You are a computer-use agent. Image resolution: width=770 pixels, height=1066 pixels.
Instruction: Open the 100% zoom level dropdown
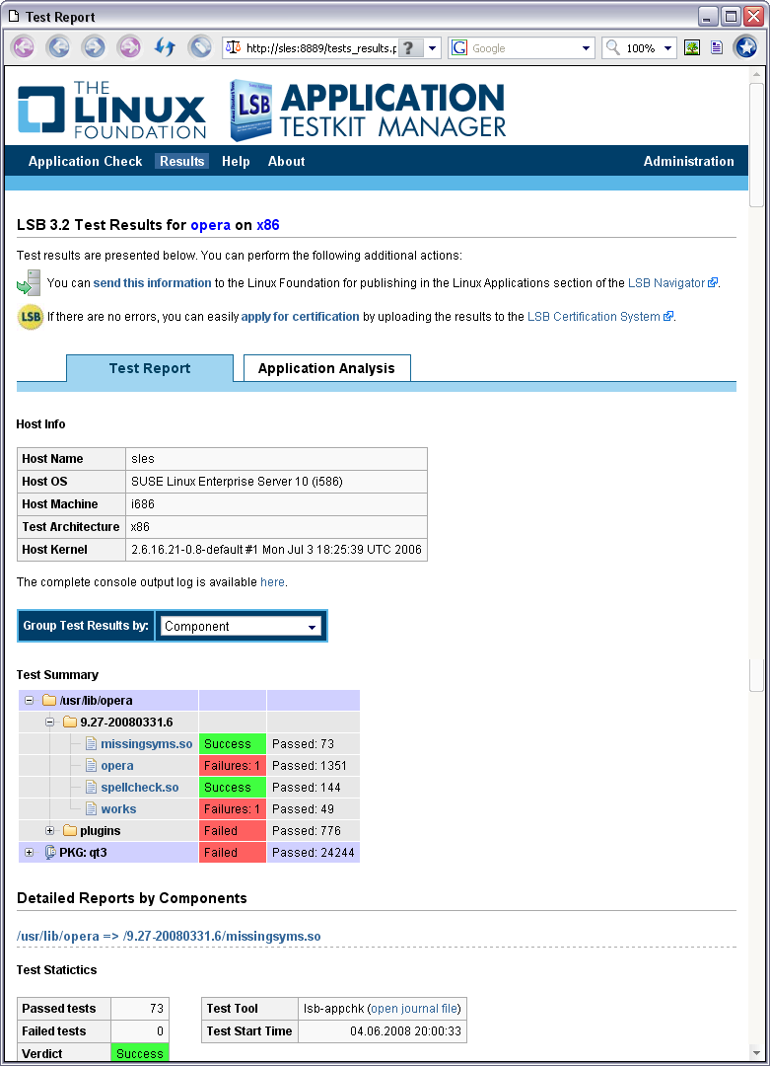pyautogui.click(x=667, y=48)
